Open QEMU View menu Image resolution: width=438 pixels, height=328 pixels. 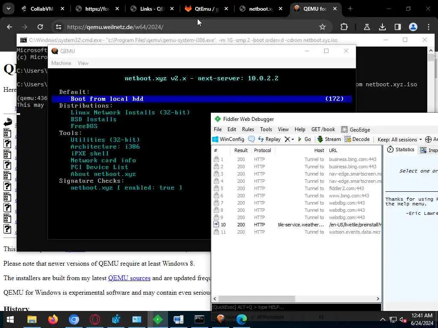pyautogui.click(x=83, y=63)
